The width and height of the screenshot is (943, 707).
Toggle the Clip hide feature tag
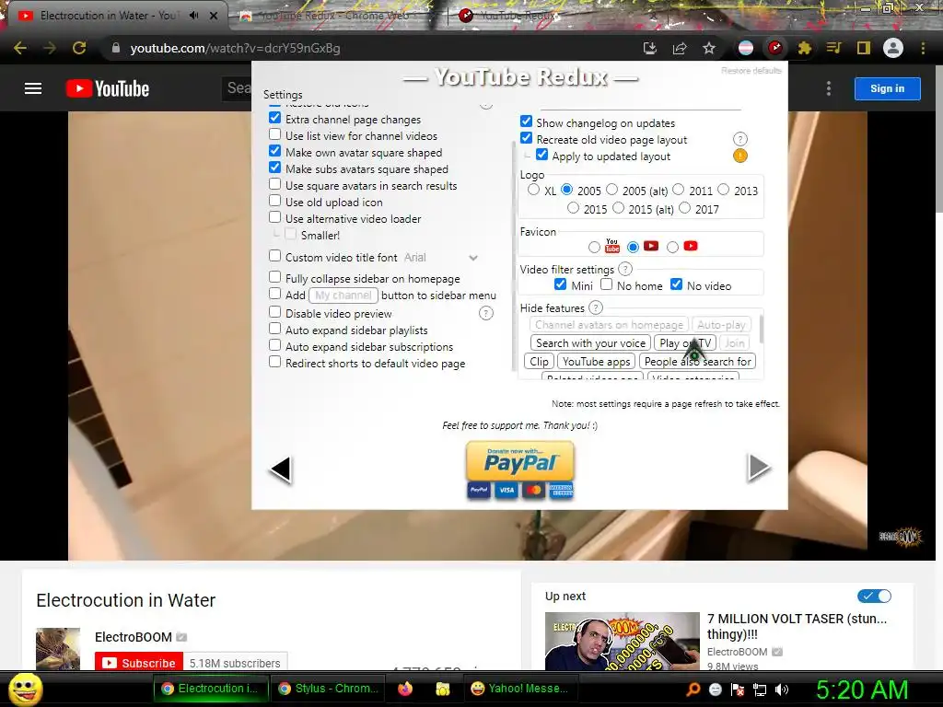(x=539, y=361)
